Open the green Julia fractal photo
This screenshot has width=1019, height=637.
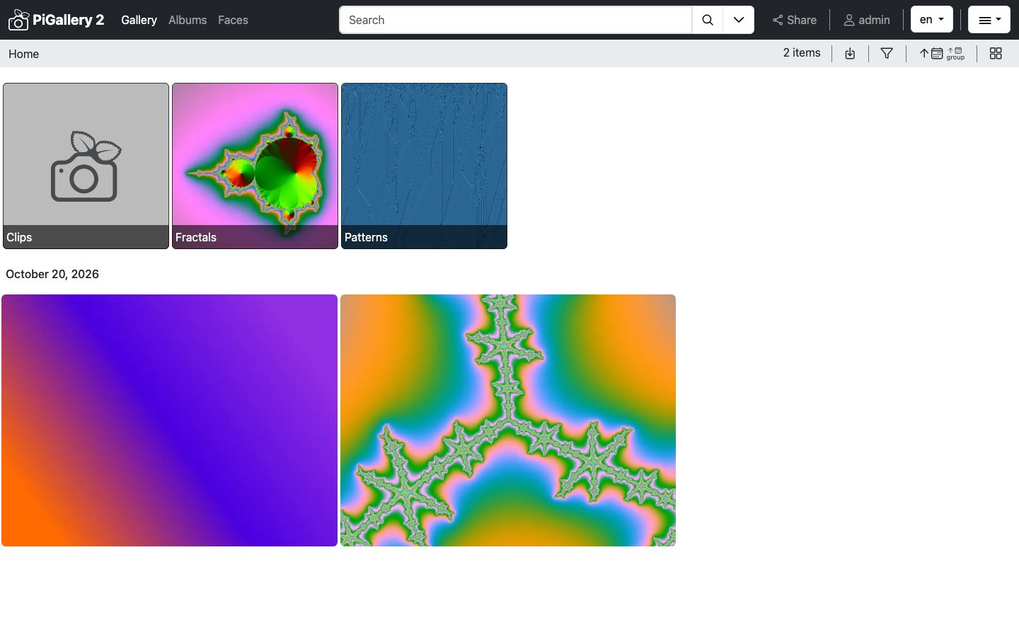508,420
